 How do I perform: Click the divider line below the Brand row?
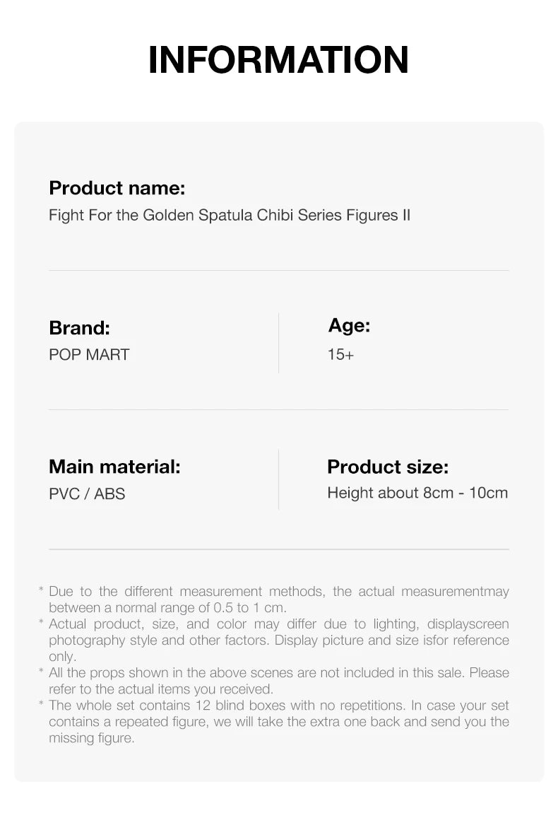278,409
